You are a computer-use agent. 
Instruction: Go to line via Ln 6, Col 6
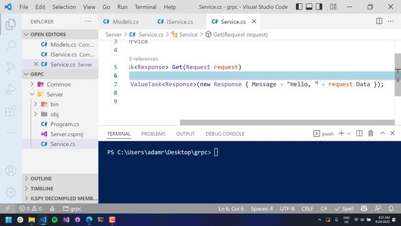pyautogui.click(x=231, y=208)
